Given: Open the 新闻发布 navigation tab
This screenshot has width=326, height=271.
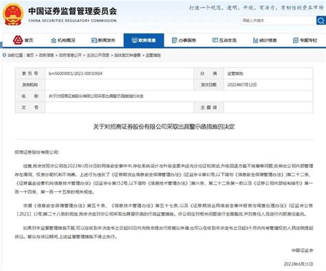Looking at the screenshot, I should click(x=103, y=40).
